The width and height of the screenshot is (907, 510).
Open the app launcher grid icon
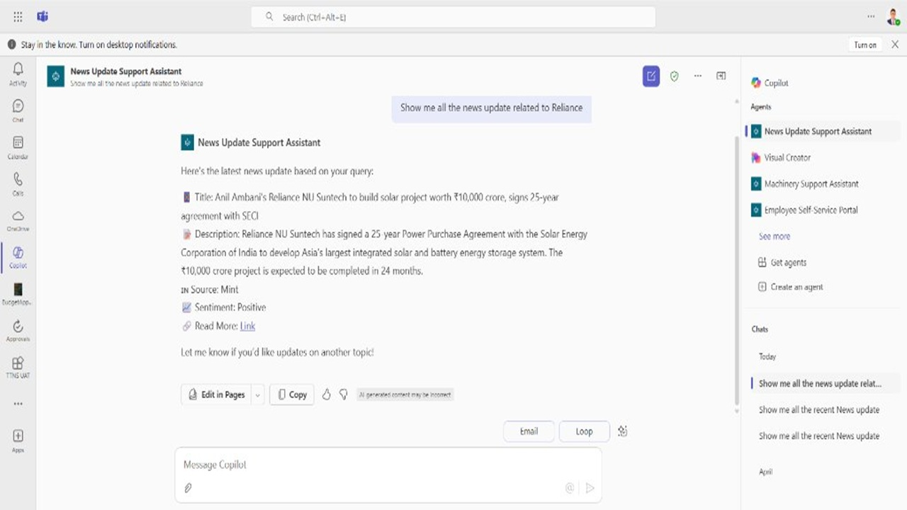18,16
